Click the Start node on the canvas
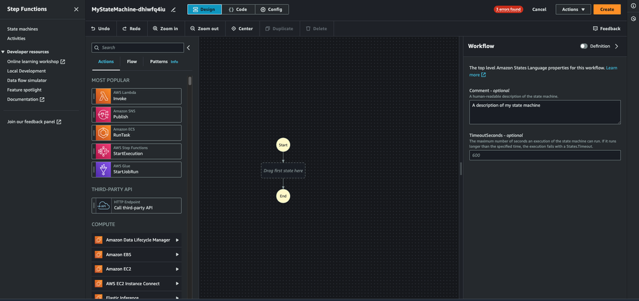 (x=283, y=144)
